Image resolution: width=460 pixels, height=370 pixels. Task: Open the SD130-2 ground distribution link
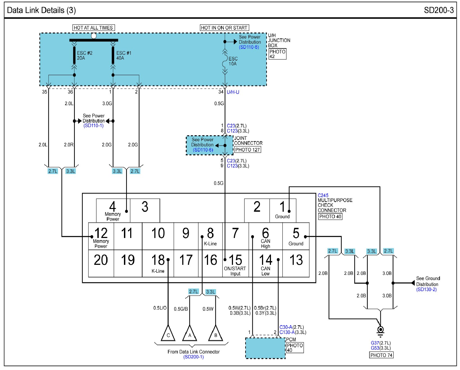coord(426,289)
